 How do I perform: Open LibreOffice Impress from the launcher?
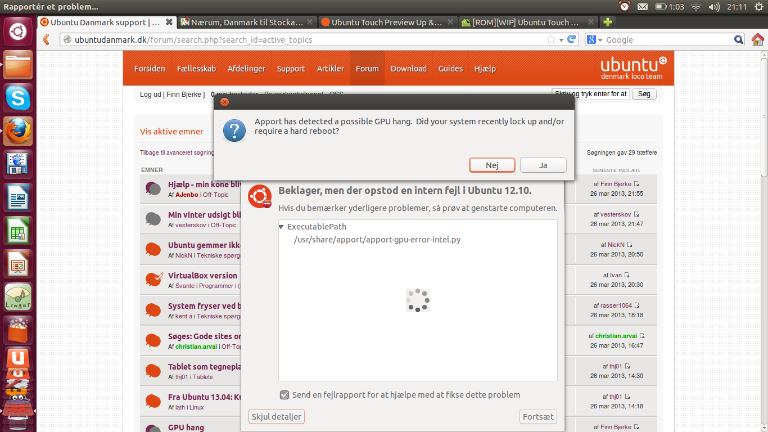[18, 264]
